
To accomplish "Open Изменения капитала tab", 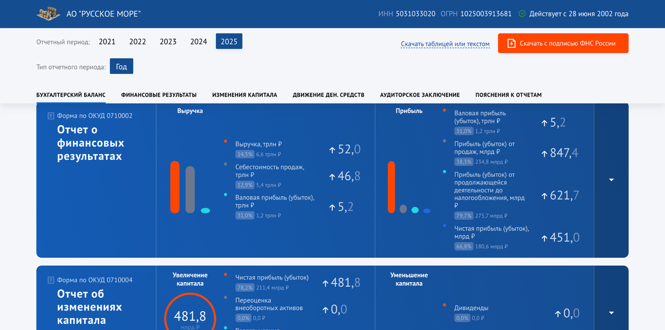I will coord(244,95).
